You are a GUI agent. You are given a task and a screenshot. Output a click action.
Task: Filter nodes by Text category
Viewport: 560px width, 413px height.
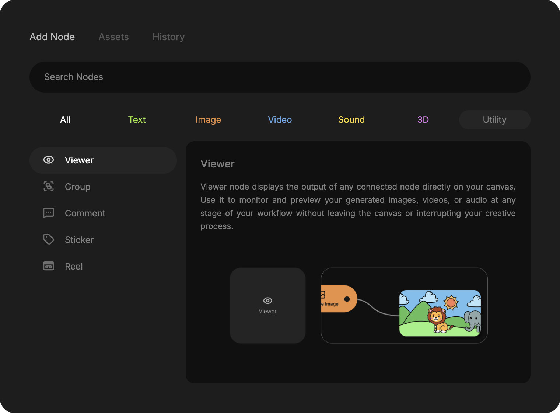137,120
